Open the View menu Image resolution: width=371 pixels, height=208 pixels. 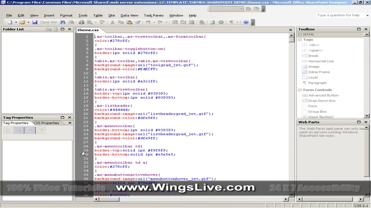pos(34,15)
